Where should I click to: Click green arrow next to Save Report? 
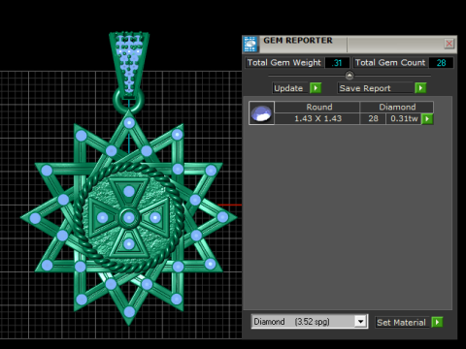(x=420, y=88)
